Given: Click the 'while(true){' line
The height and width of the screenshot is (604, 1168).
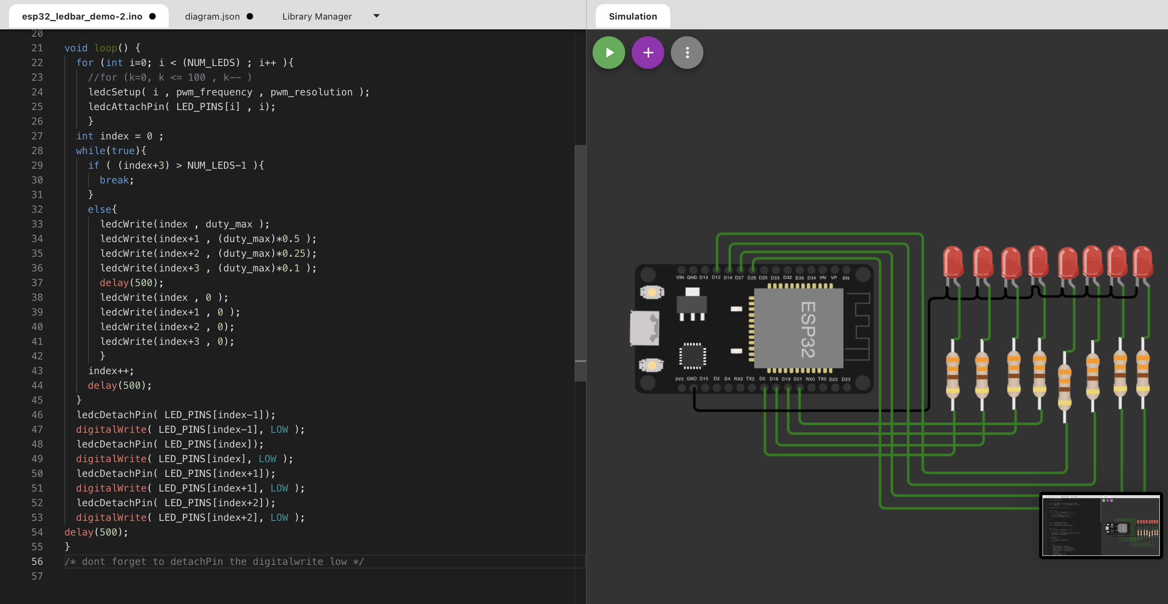Looking at the screenshot, I should (111, 150).
